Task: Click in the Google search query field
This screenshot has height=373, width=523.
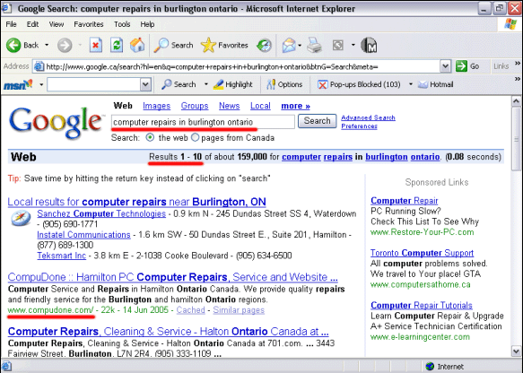Action: point(203,122)
